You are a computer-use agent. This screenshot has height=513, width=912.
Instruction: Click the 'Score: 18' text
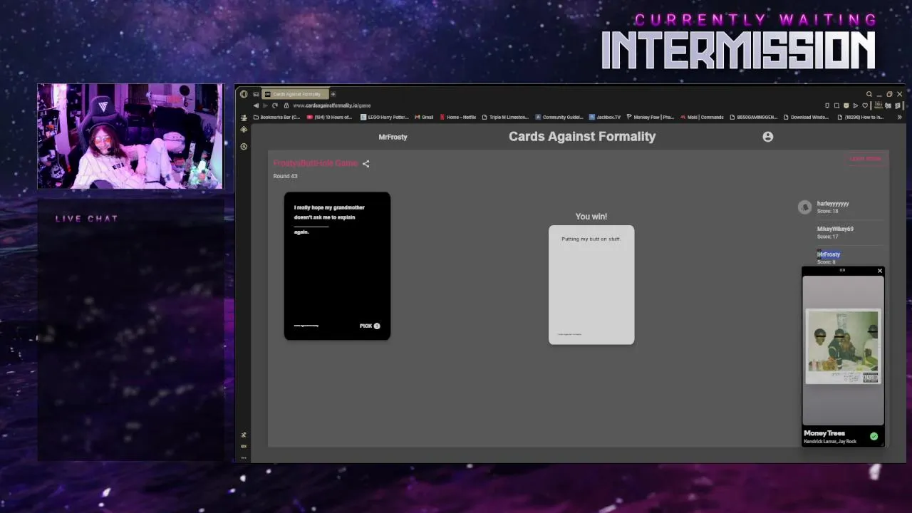[x=827, y=212]
